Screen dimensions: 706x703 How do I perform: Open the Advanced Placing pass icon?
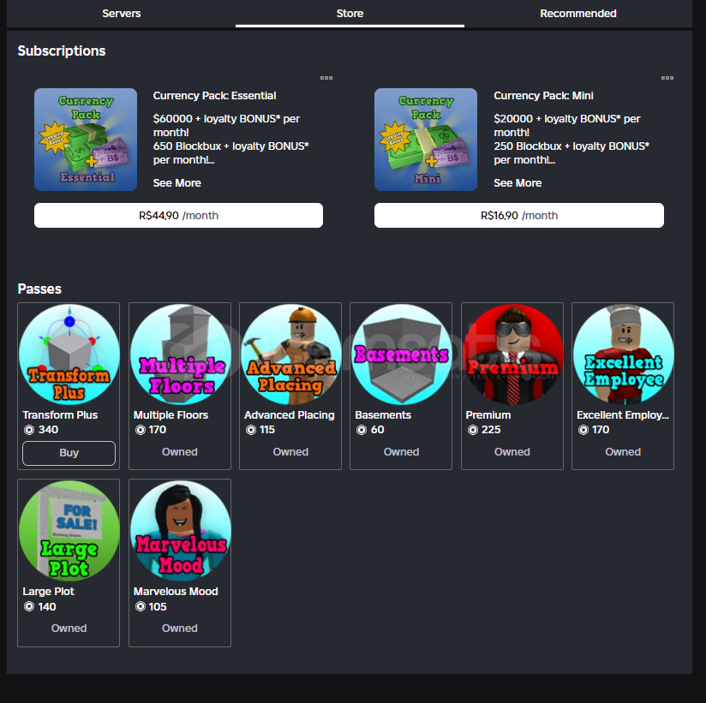[x=290, y=354]
